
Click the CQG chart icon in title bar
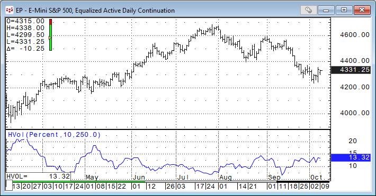[10, 10]
